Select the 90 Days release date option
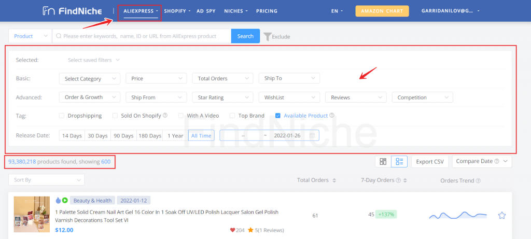Screen dimensions: 531x239 pyautogui.click(x=123, y=136)
